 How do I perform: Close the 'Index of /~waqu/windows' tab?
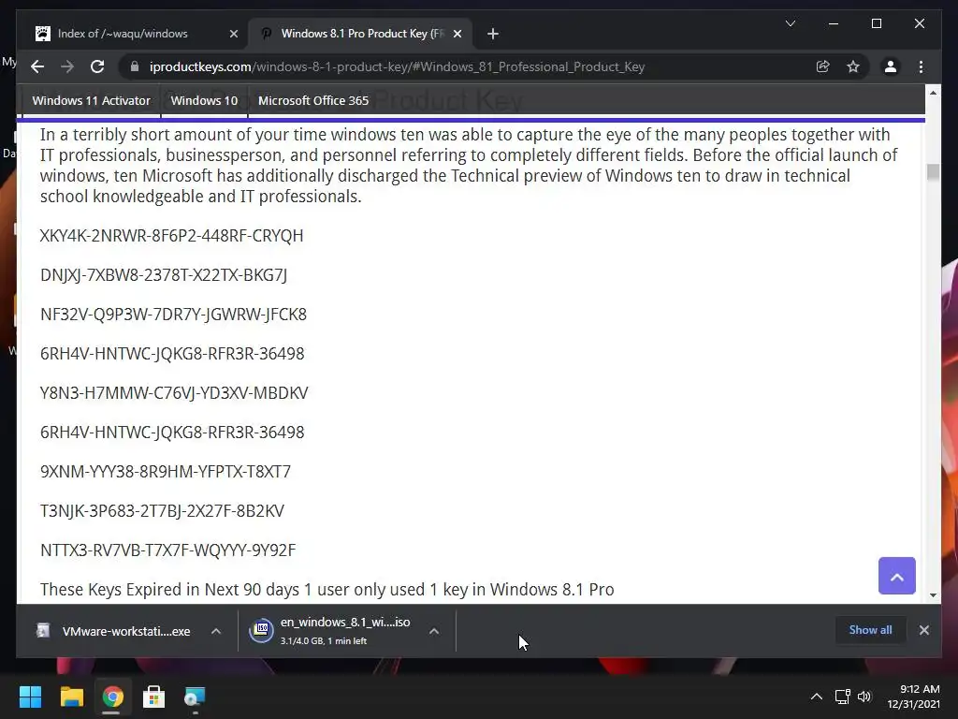click(x=233, y=35)
